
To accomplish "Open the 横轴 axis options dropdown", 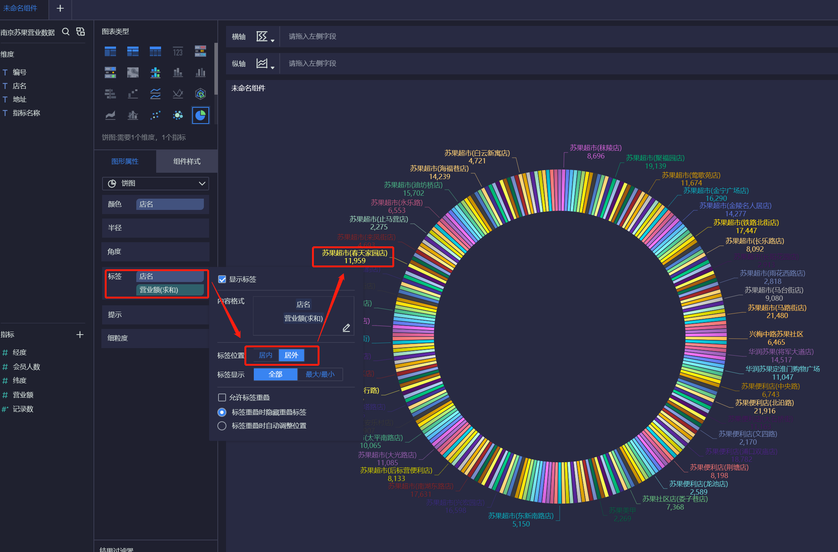I will (x=265, y=37).
